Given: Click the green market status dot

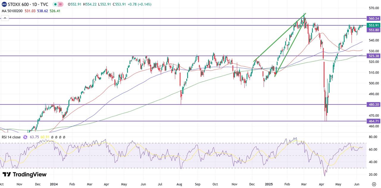Looking at the screenshot, I should pos(55,4).
